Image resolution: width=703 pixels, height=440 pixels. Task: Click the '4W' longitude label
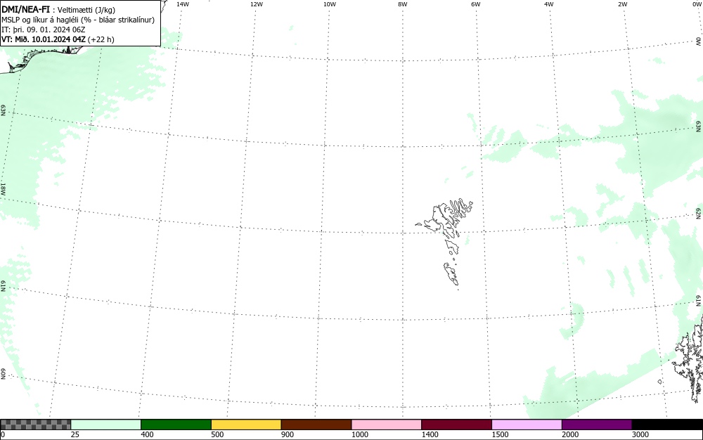[x=549, y=4]
